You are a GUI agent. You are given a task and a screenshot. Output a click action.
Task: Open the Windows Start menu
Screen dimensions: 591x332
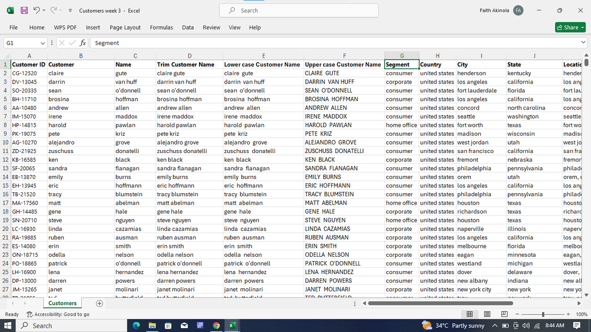[x=7, y=326]
